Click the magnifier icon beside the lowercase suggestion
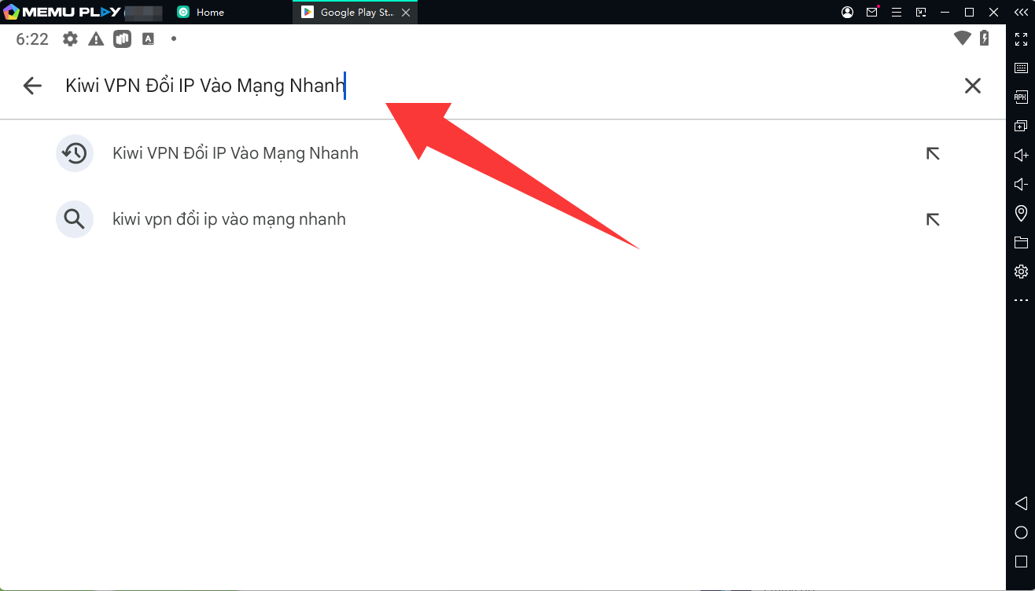This screenshot has width=1035, height=591. coord(75,219)
